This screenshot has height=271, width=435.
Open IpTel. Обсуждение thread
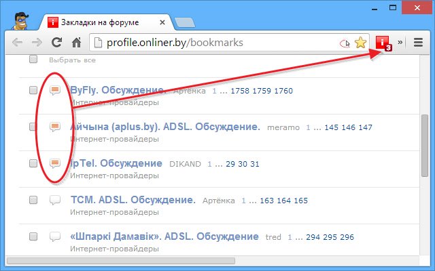click(x=116, y=163)
